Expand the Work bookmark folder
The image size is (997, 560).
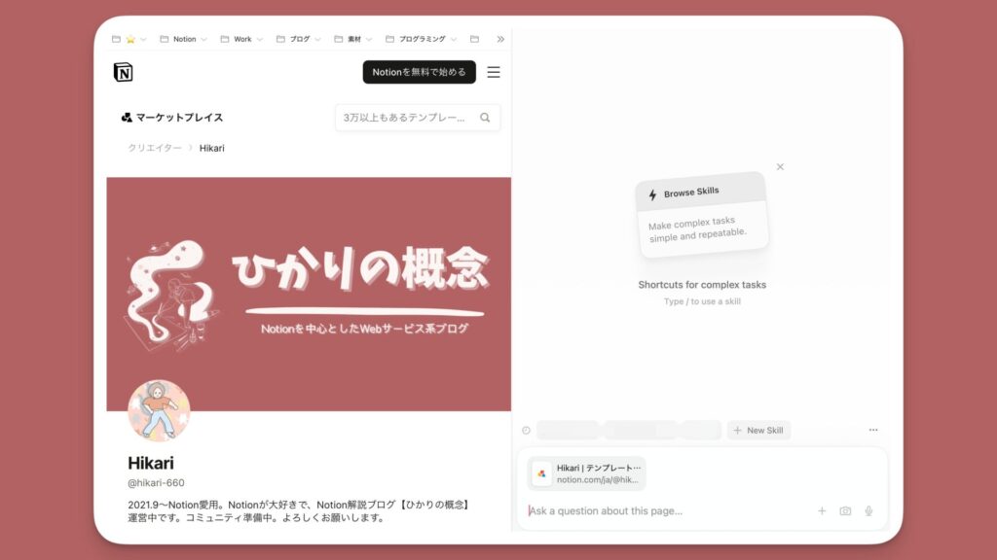tap(241, 39)
